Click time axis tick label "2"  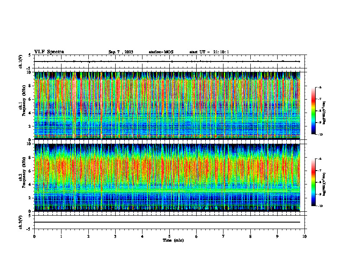[88, 236]
